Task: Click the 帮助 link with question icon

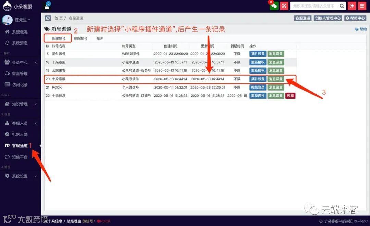Action: click(x=361, y=29)
